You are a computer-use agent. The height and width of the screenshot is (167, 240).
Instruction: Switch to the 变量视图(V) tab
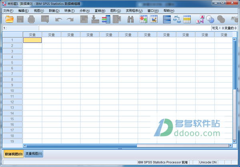pyautogui.click(x=34, y=154)
